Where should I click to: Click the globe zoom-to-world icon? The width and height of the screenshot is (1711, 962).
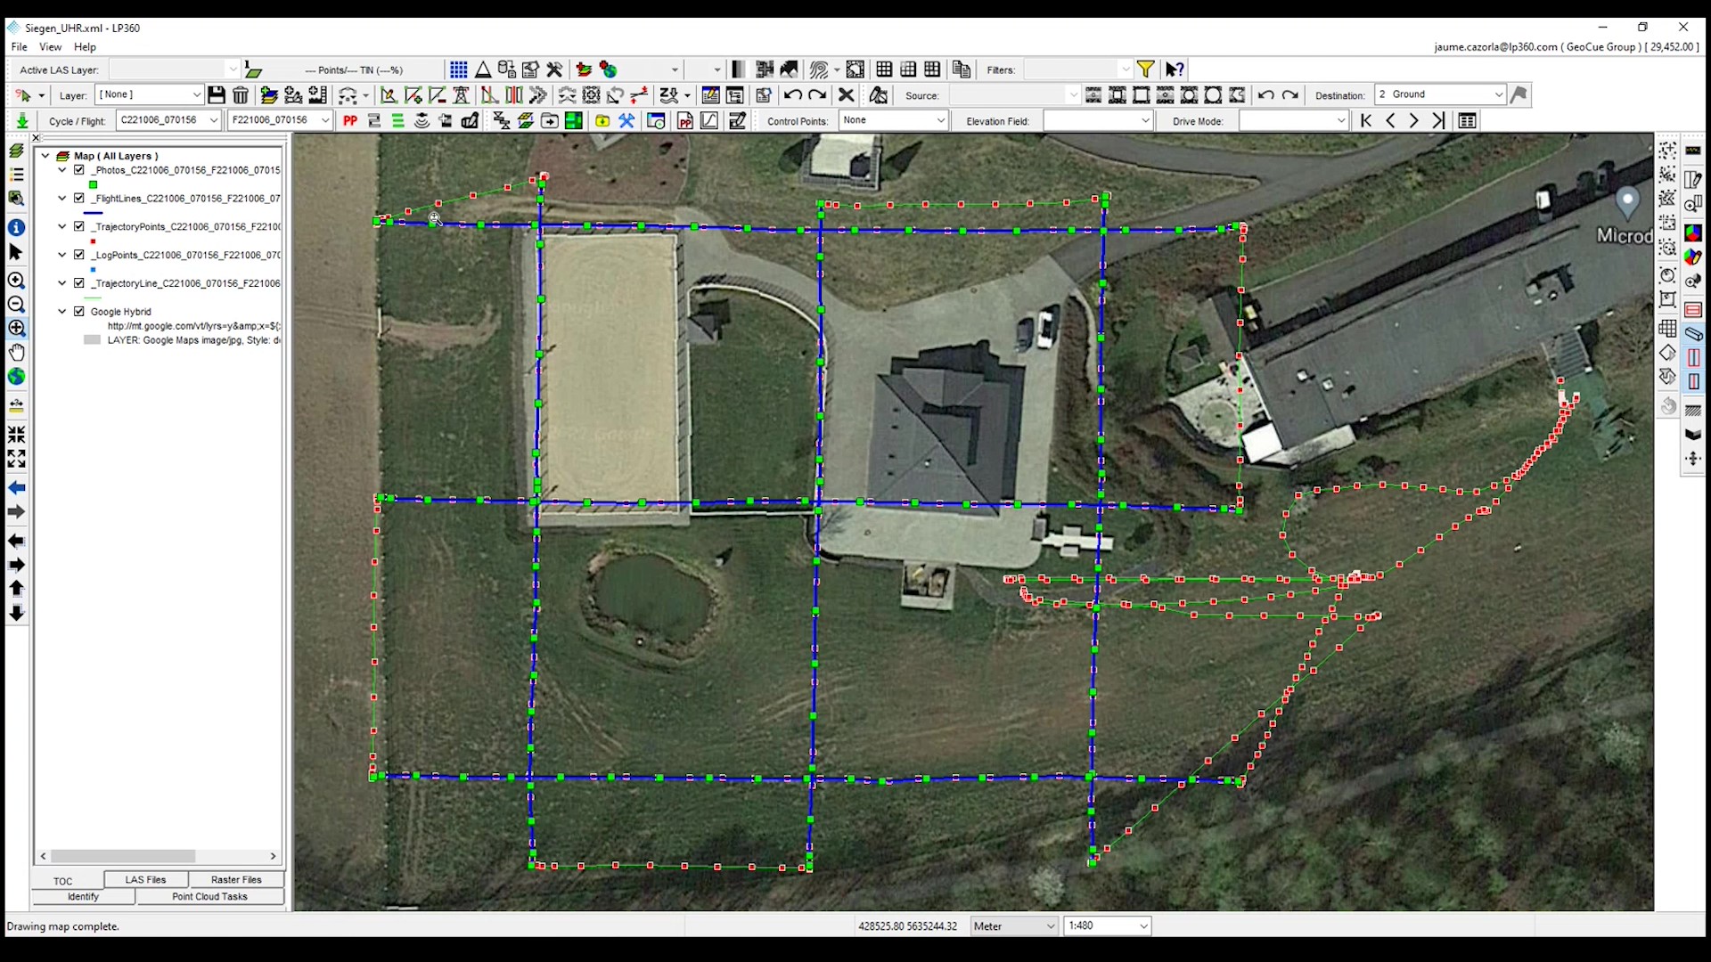pyautogui.click(x=17, y=377)
